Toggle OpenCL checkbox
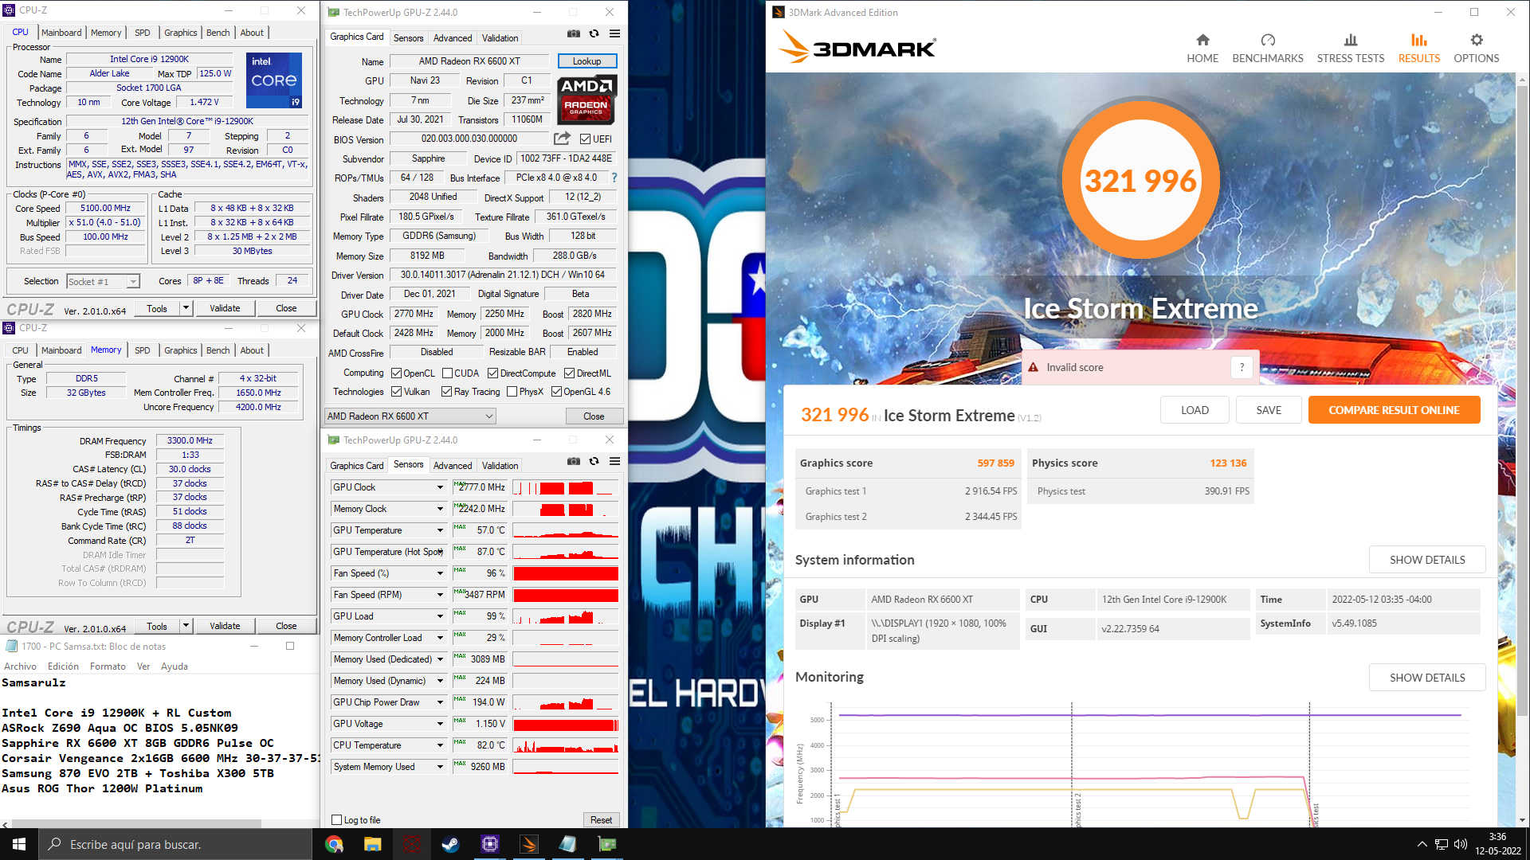The height and width of the screenshot is (860, 1530). pos(396,373)
